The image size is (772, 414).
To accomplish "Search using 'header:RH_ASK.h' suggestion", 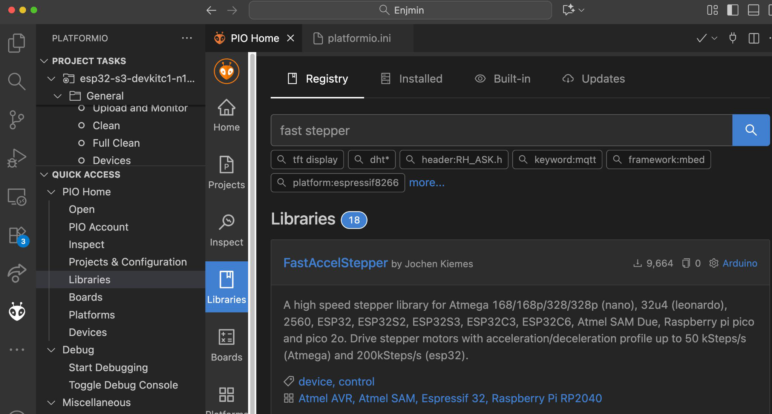I will tap(454, 159).
